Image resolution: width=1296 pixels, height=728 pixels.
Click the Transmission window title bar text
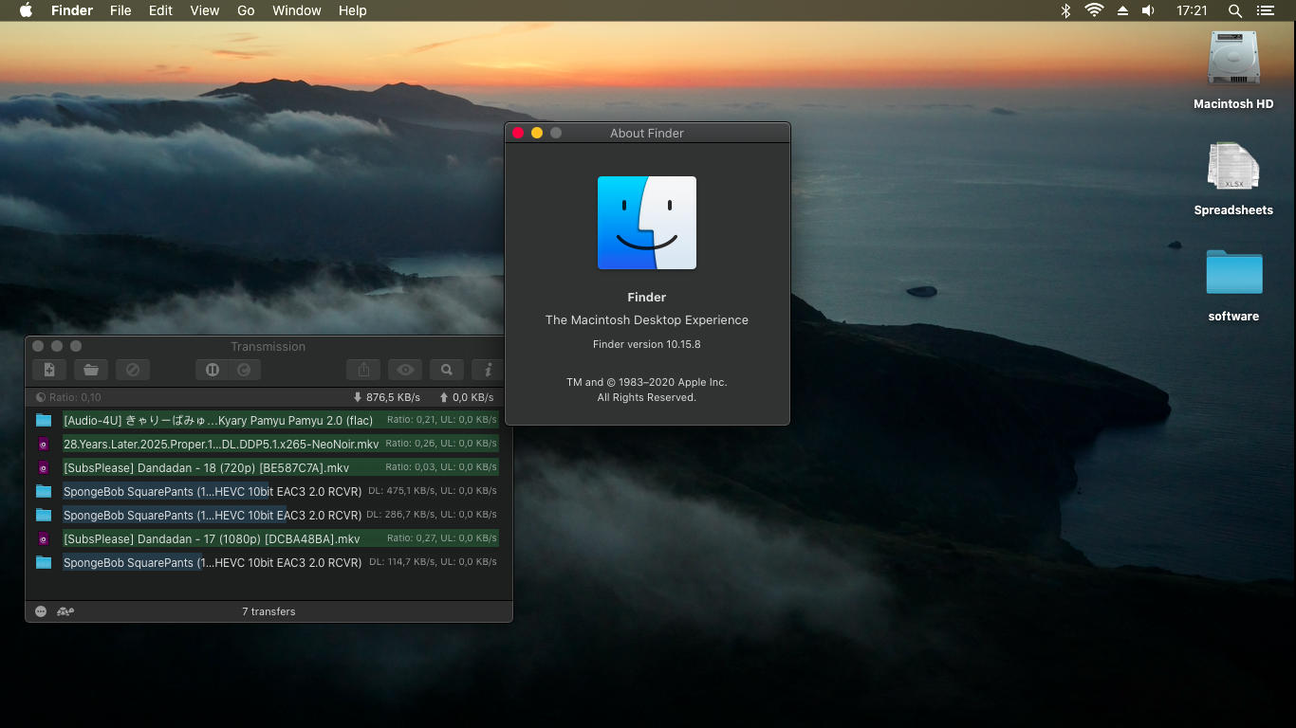coord(268,347)
